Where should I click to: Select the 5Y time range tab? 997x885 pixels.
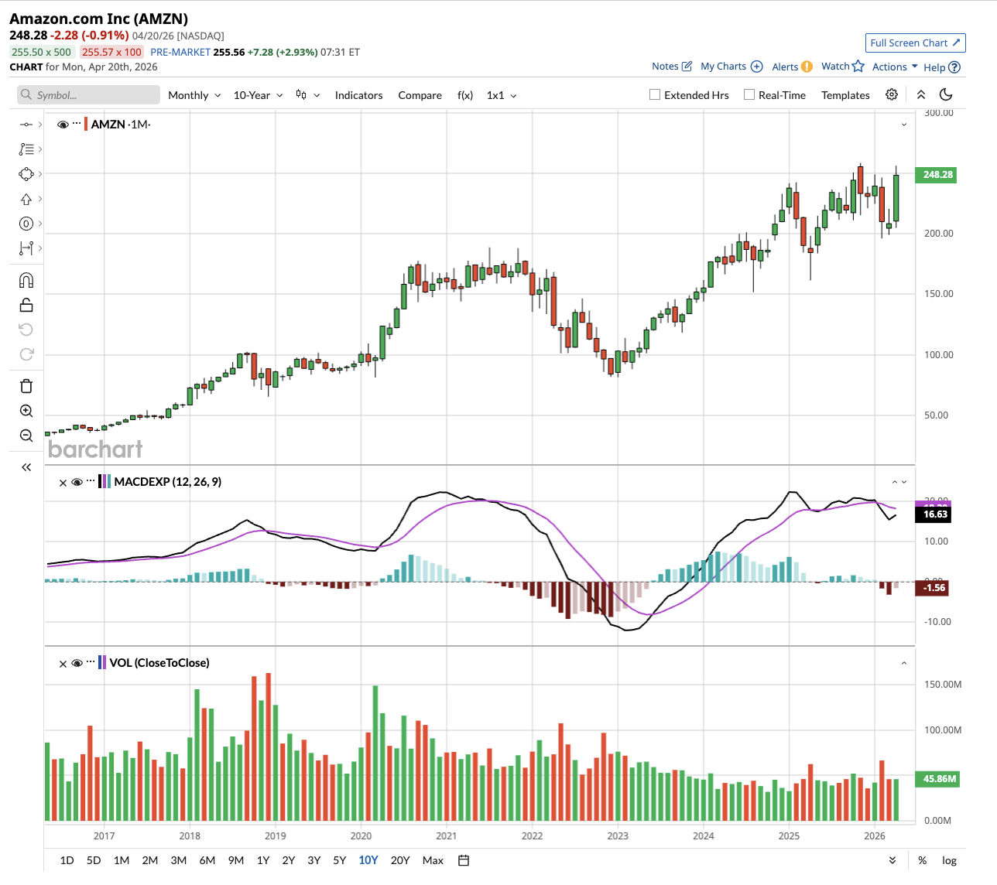click(x=339, y=860)
